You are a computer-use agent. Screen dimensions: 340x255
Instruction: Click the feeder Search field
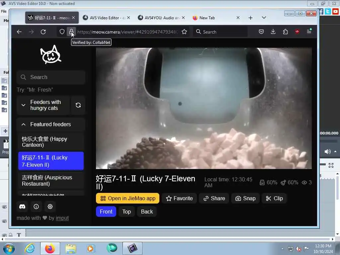point(51,77)
